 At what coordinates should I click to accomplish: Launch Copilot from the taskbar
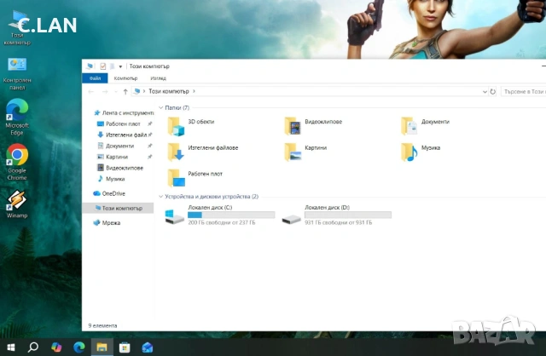(56, 347)
